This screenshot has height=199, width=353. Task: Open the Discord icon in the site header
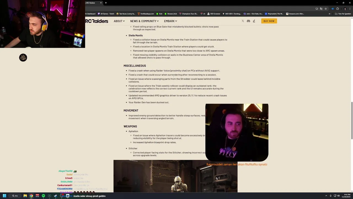248,21
